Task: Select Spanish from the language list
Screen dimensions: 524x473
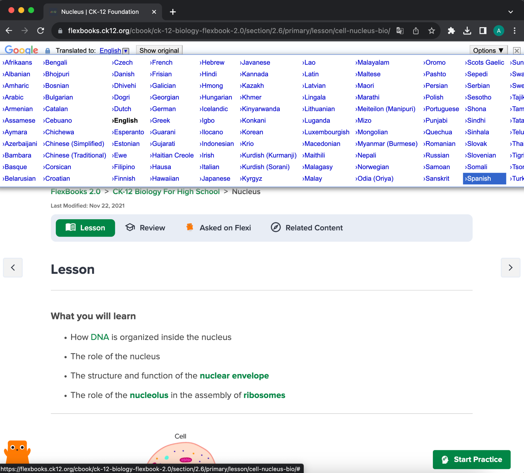Action: click(x=484, y=179)
